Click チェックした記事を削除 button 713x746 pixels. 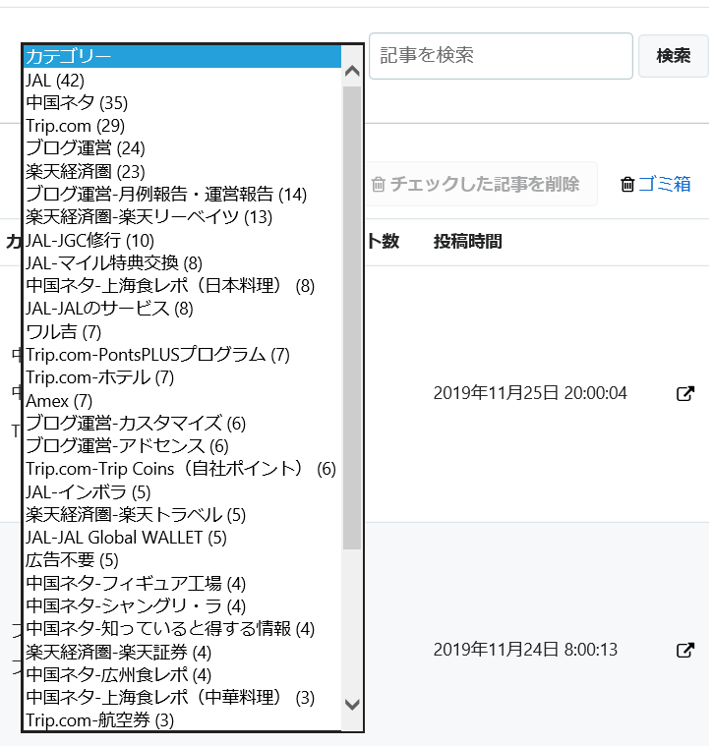(476, 184)
